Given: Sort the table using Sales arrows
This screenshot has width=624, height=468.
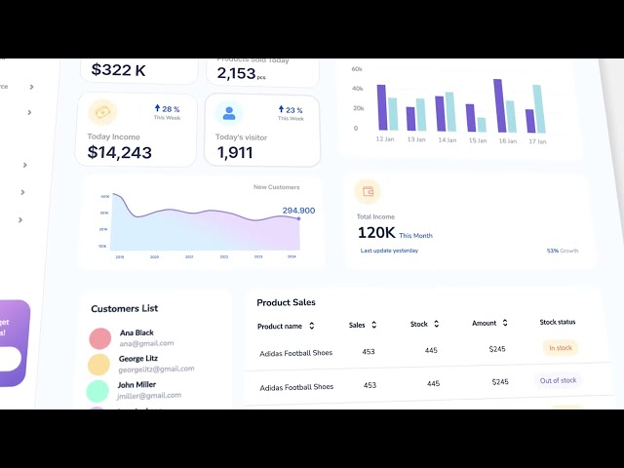Looking at the screenshot, I should coord(373,325).
